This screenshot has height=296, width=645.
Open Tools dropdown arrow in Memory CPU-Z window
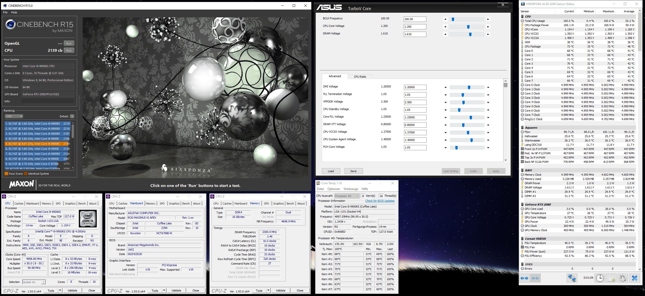[x=268, y=290]
